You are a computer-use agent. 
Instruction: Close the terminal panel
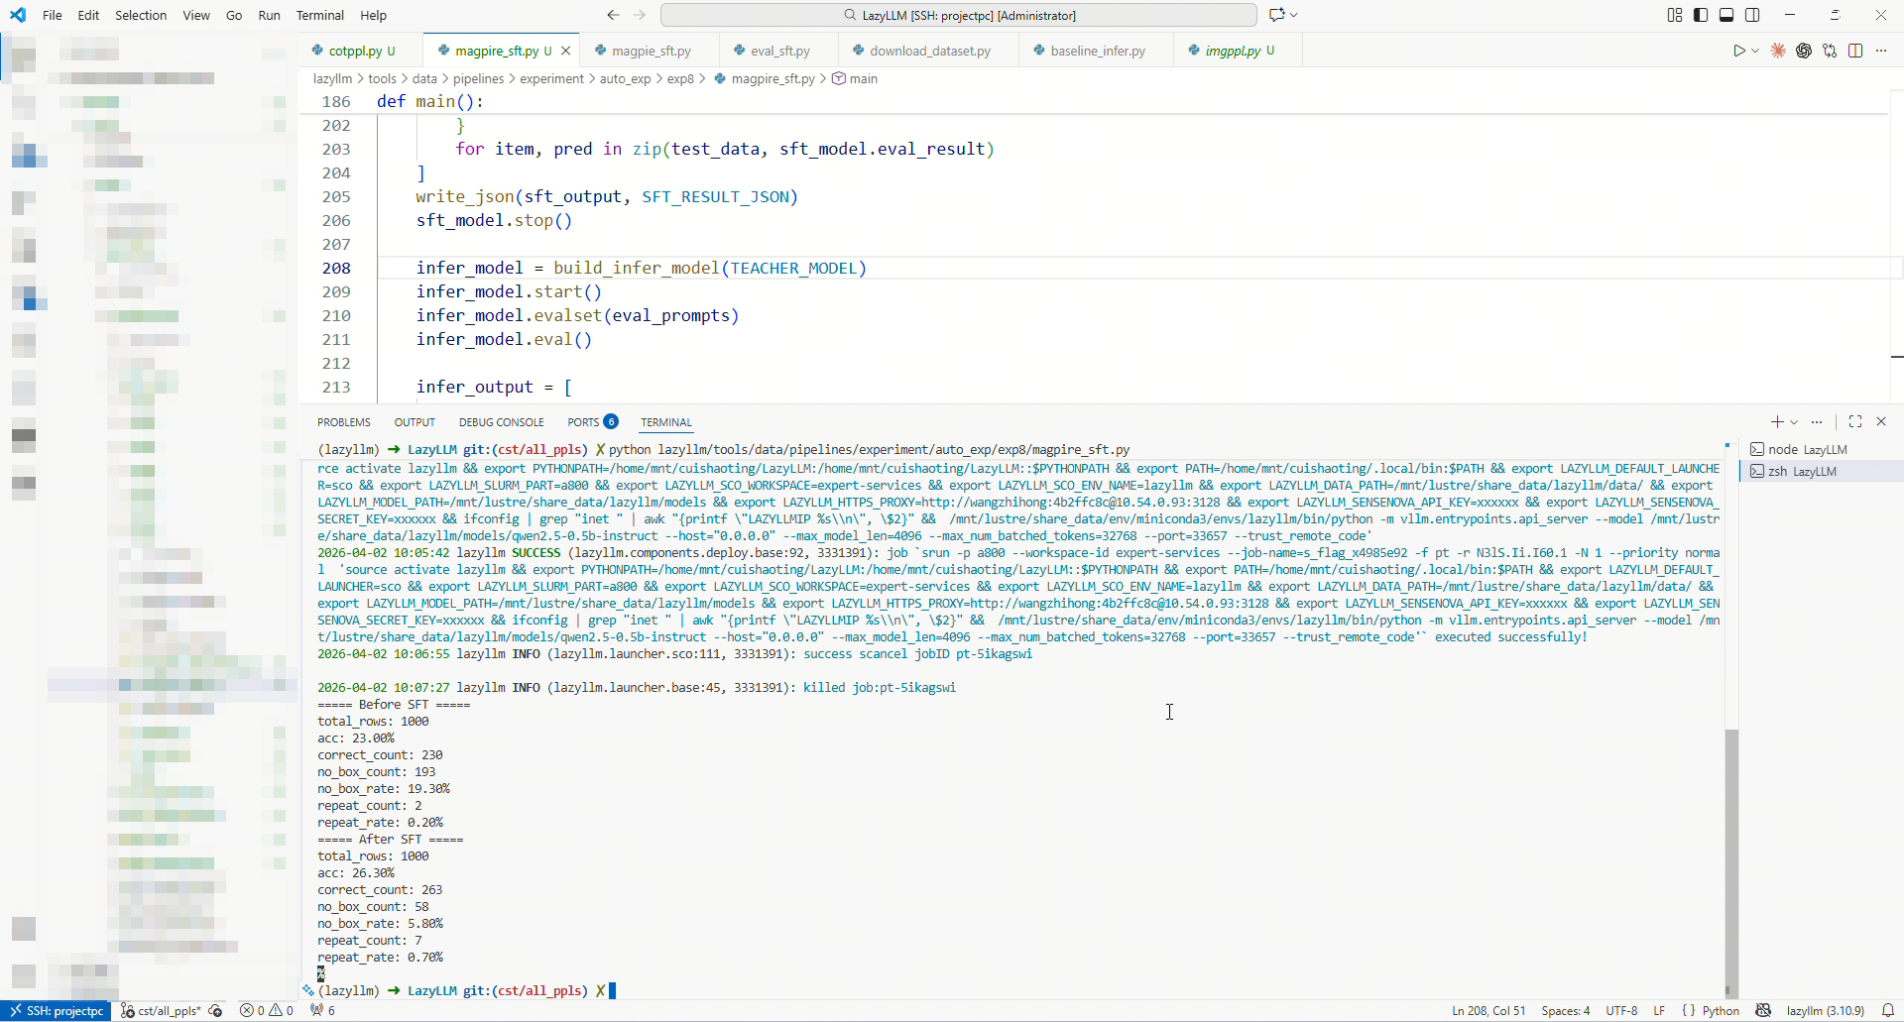[1881, 422]
